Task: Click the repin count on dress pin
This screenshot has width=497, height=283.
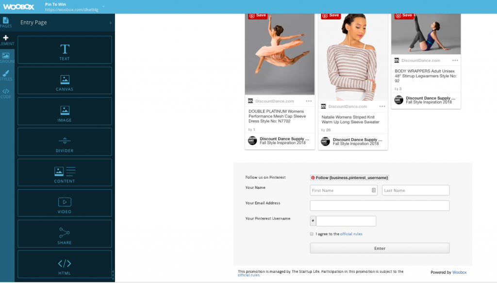Action: 252,130
